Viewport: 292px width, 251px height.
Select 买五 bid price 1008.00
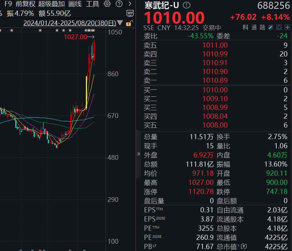coord(215,125)
